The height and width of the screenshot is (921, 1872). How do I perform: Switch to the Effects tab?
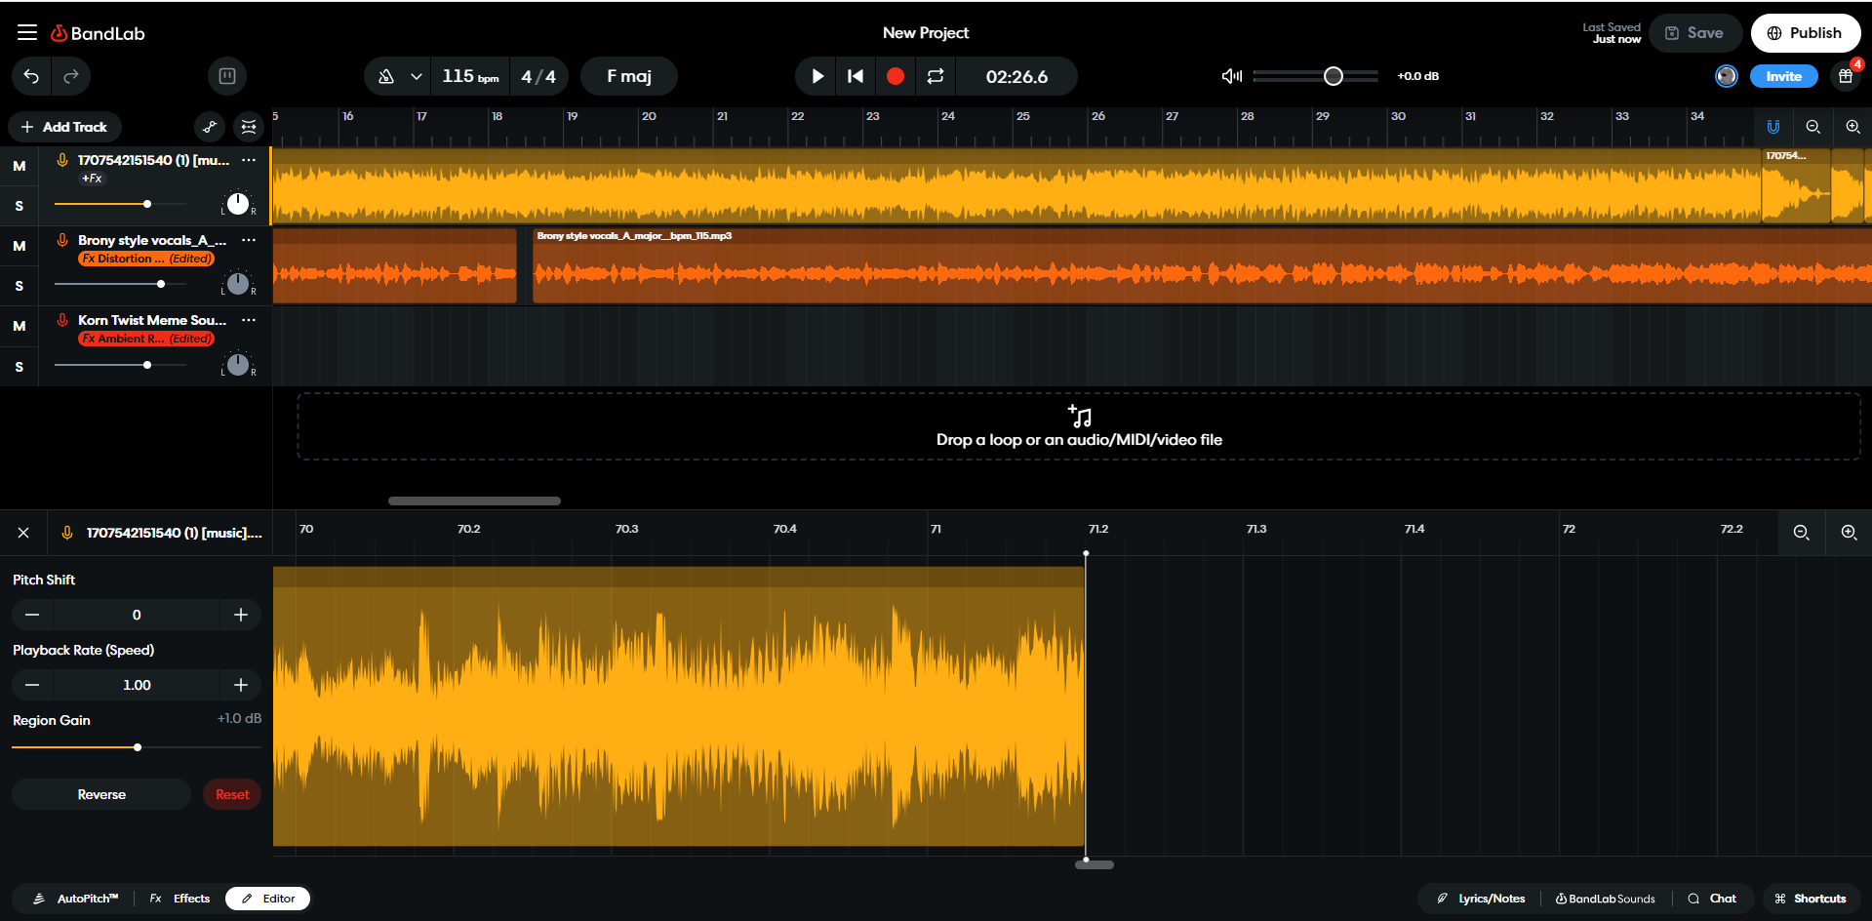point(180,899)
